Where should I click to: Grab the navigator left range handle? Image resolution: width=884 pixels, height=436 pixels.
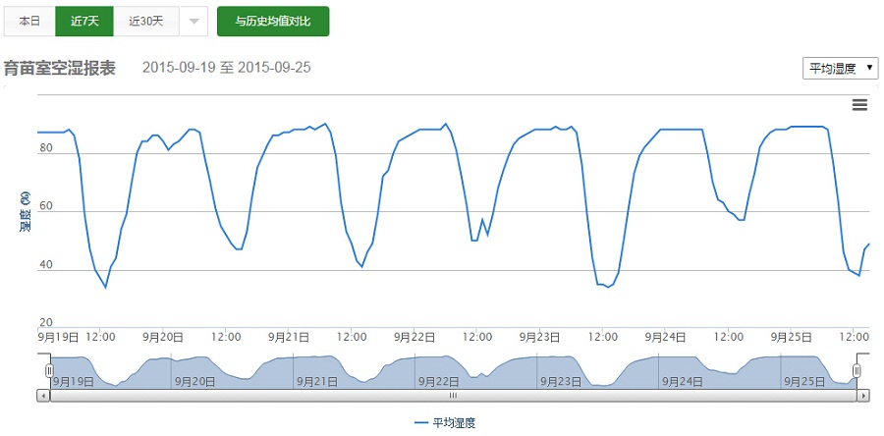click(49, 370)
